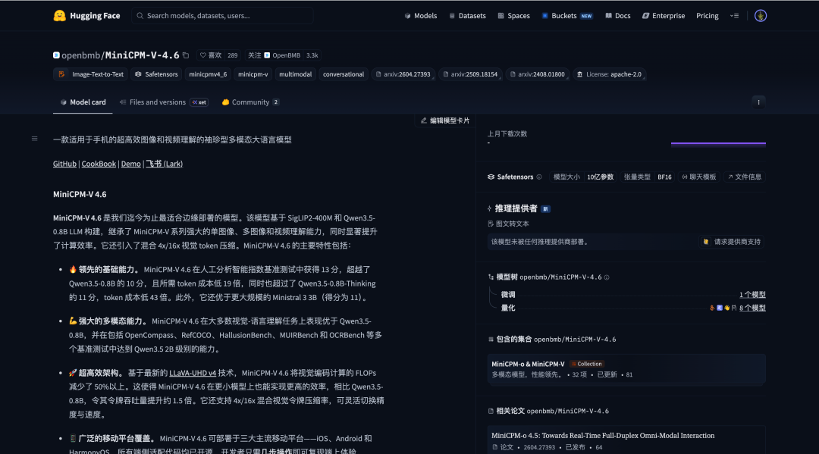Switch to the Community tab
The width and height of the screenshot is (819, 454).
(x=250, y=102)
